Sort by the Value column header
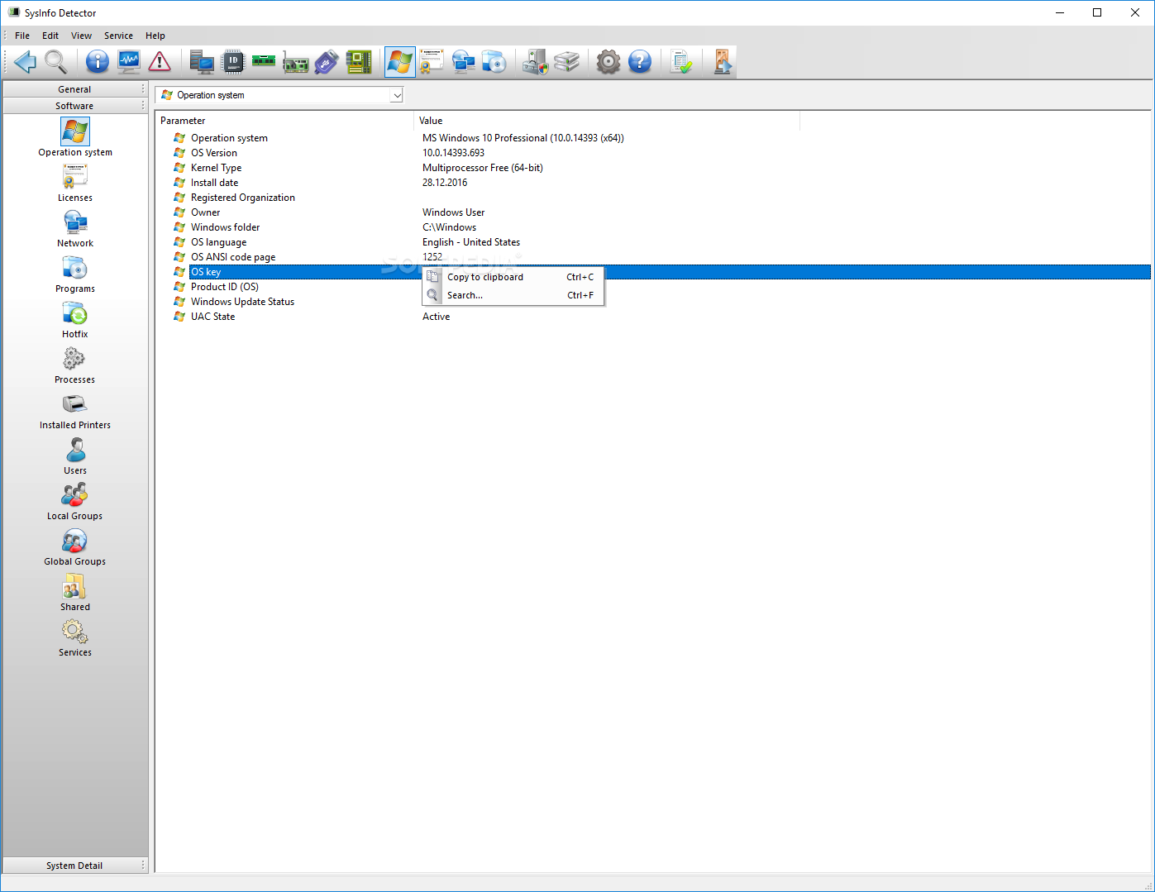 pyautogui.click(x=607, y=121)
